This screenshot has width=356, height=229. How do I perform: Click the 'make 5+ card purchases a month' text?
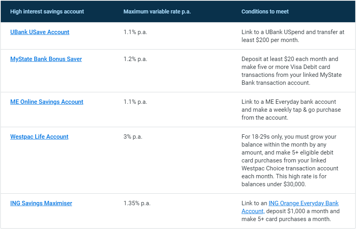point(286,219)
